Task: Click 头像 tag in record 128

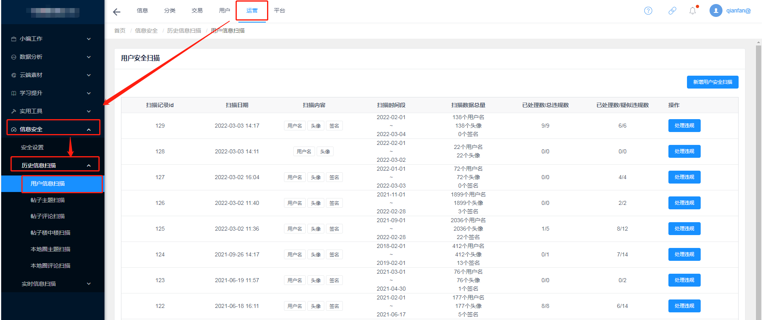Action: (325, 151)
